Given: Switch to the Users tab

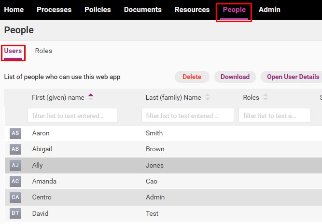Looking at the screenshot, I should [13, 51].
